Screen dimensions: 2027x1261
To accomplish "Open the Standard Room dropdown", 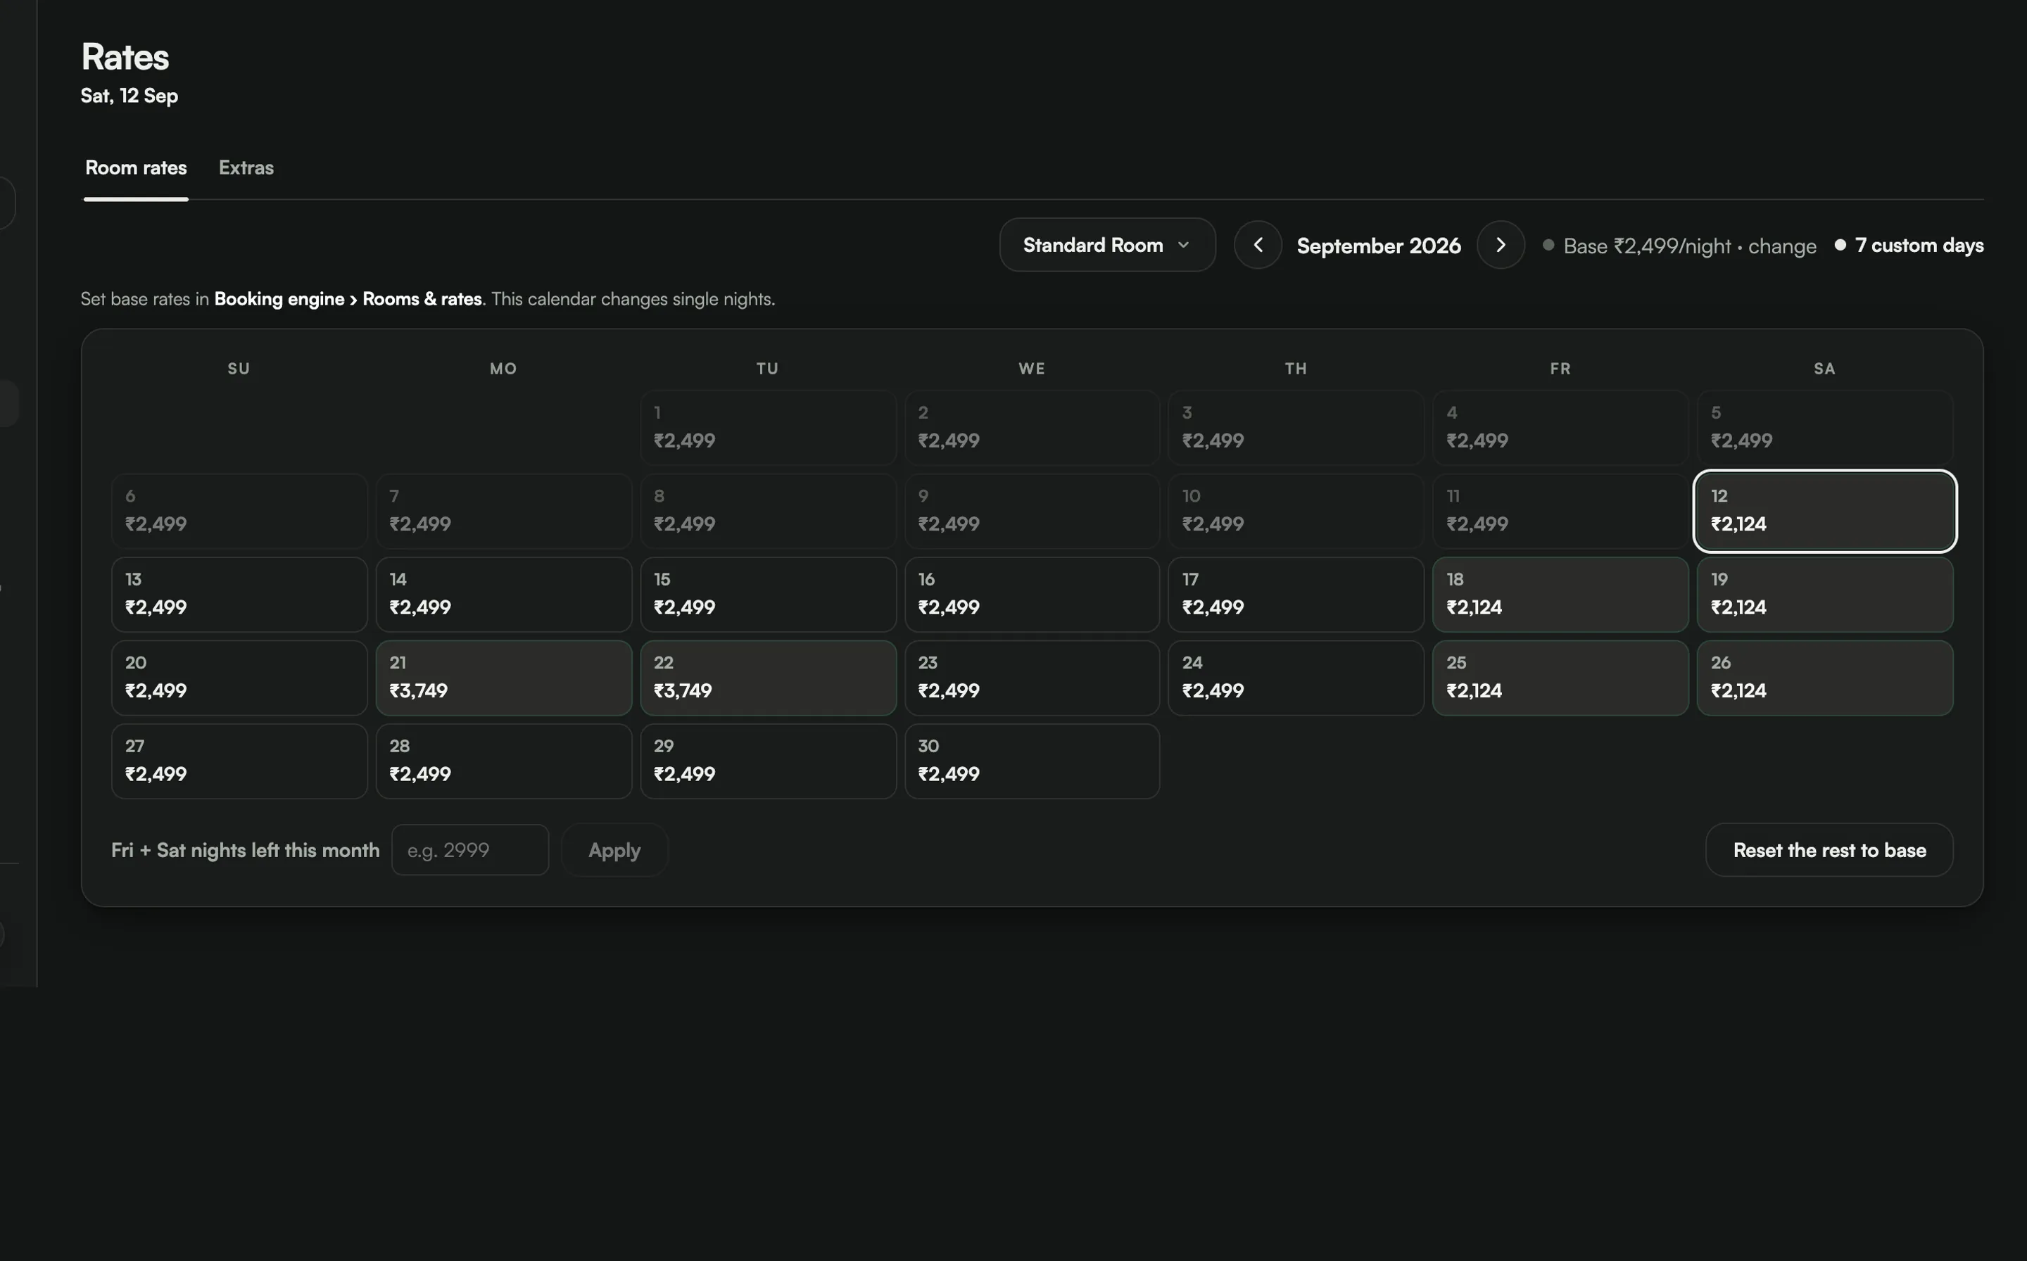I will click(1107, 244).
